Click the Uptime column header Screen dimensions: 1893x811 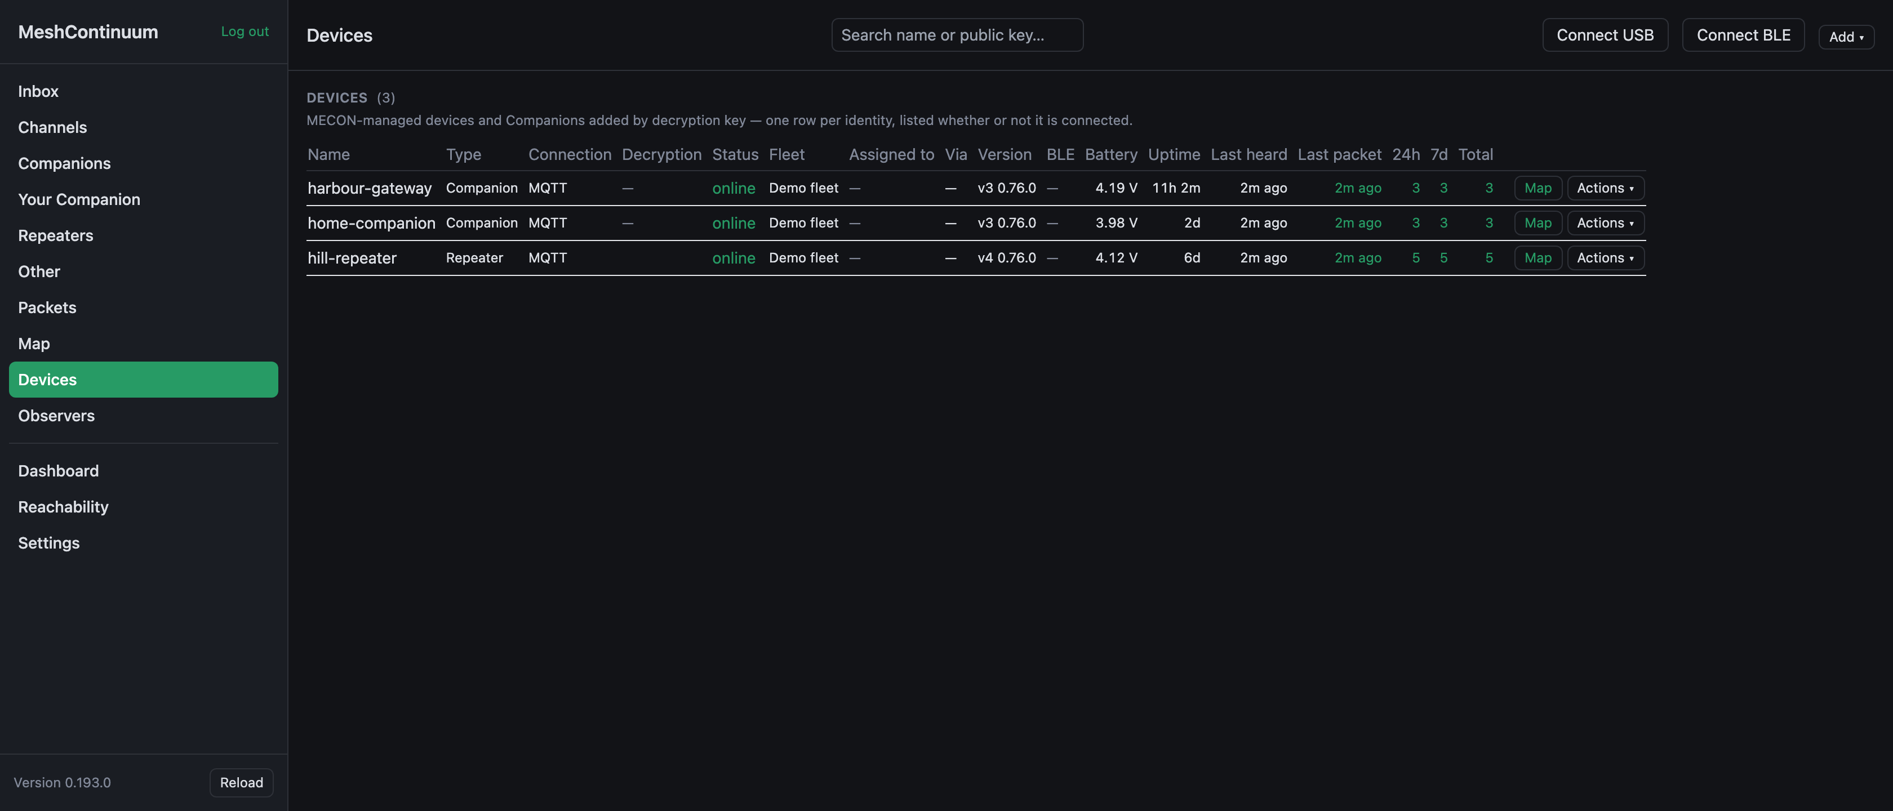pyautogui.click(x=1174, y=154)
